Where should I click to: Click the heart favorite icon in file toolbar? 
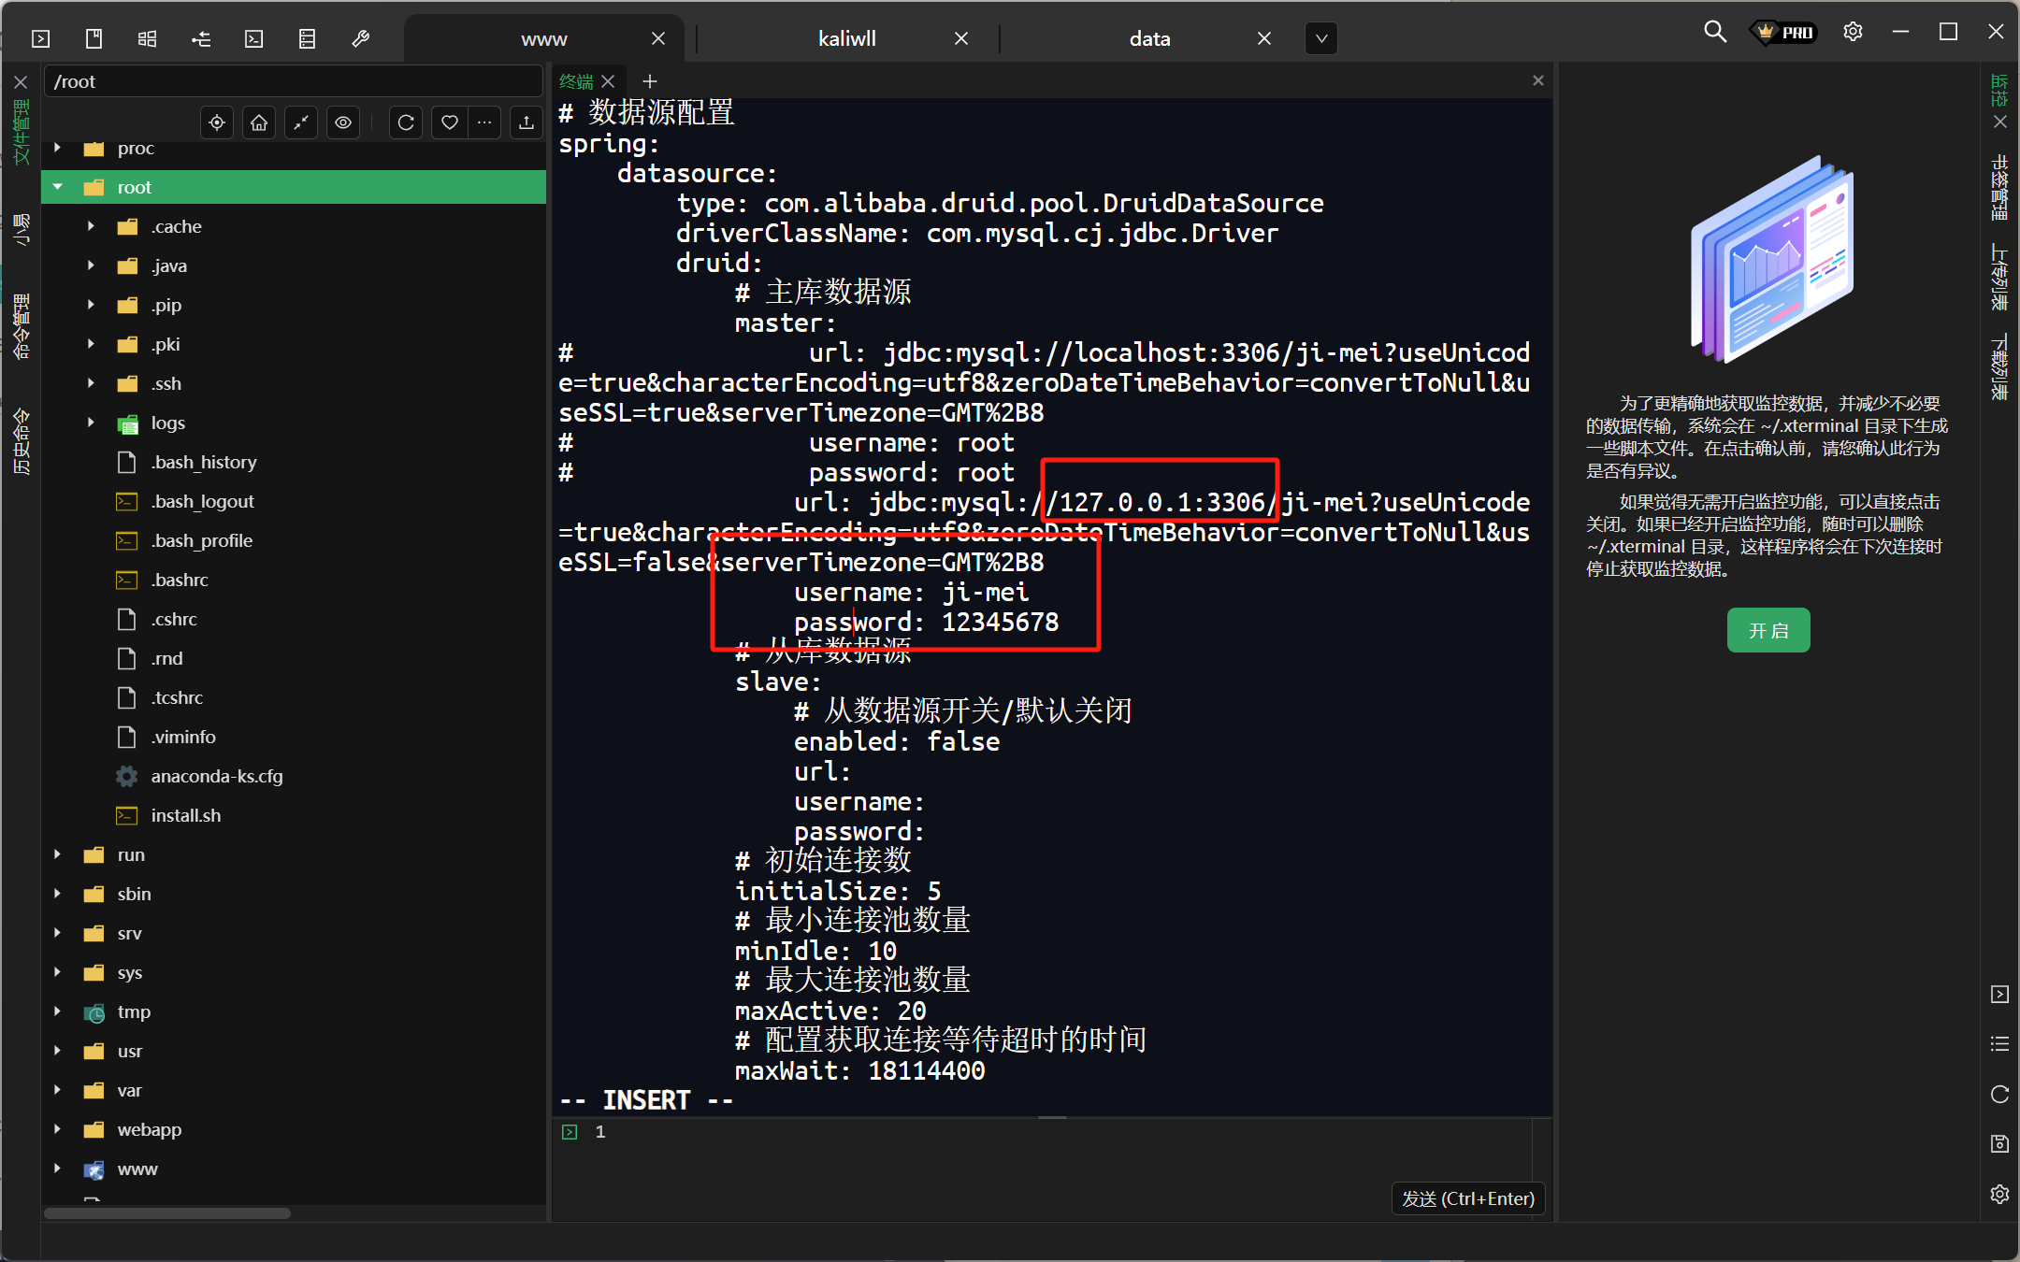[449, 122]
